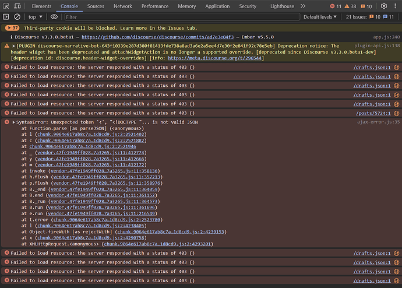Open the e.run vendor link js:11:216549

[x=101, y=213]
